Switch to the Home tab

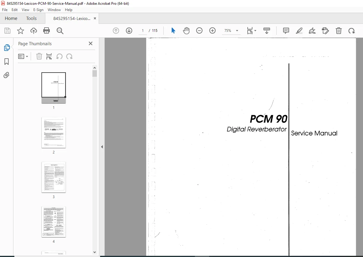[11, 18]
